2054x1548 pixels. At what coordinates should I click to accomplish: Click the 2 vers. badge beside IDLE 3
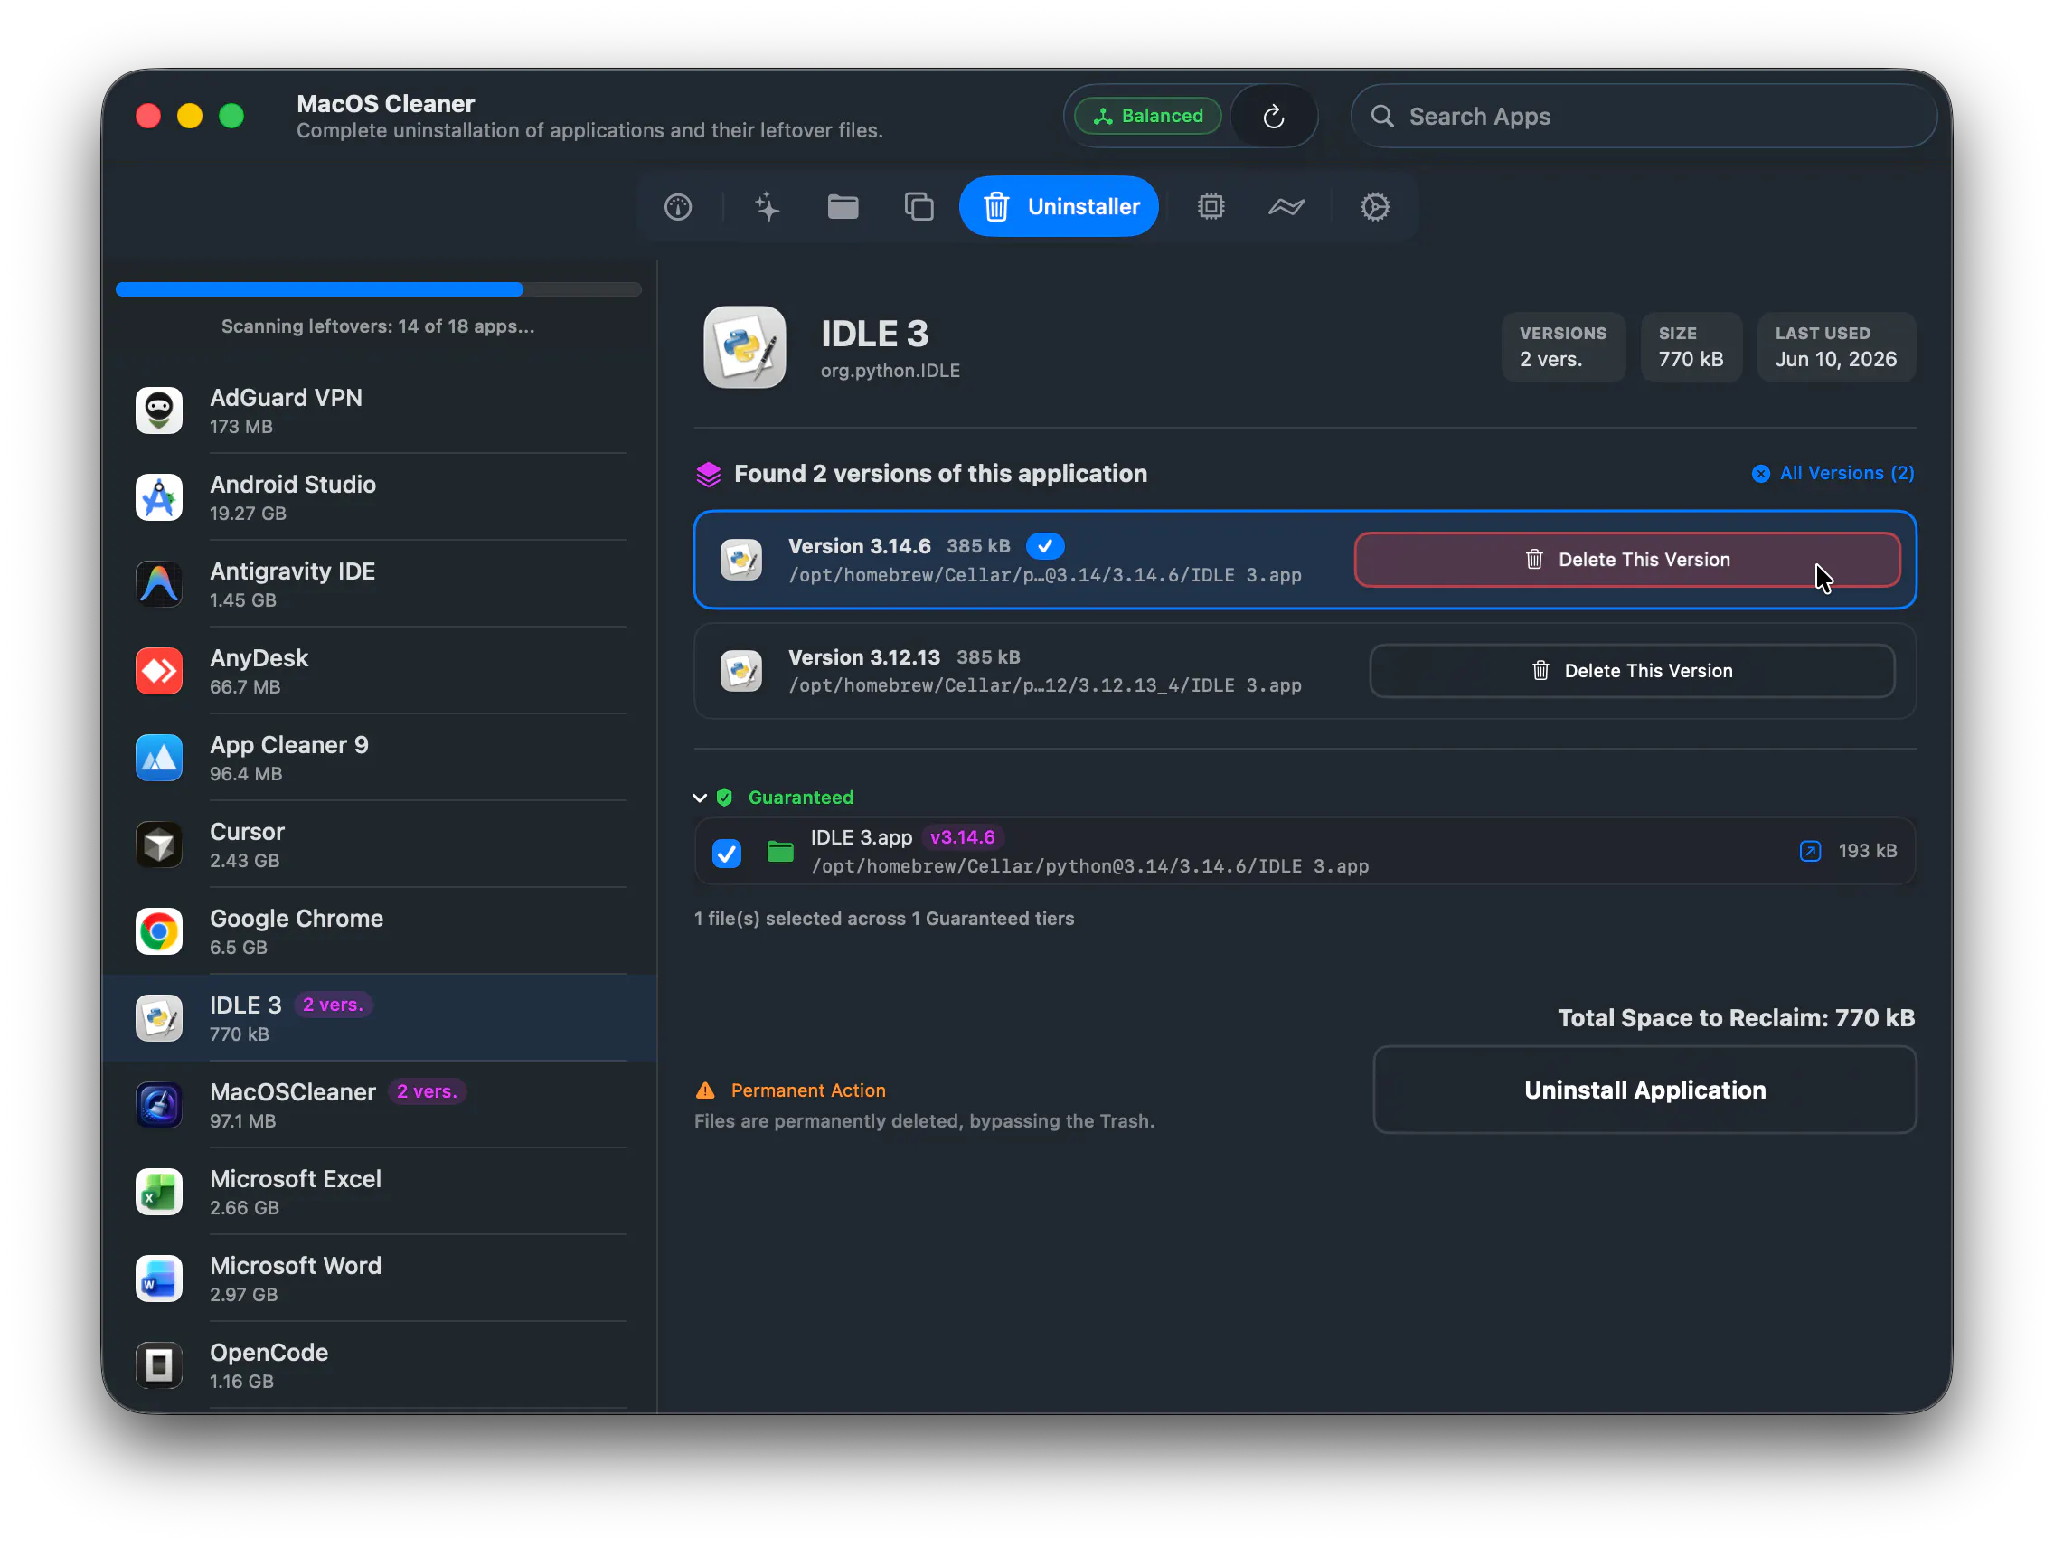pyautogui.click(x=334, y=1005)
